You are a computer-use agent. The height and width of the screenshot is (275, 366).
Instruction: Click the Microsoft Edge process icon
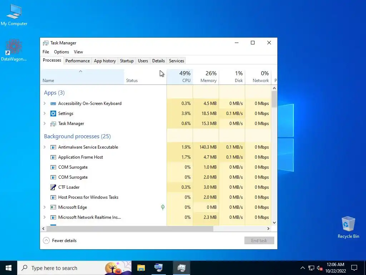pyautogui.click(x=53, y=207)
